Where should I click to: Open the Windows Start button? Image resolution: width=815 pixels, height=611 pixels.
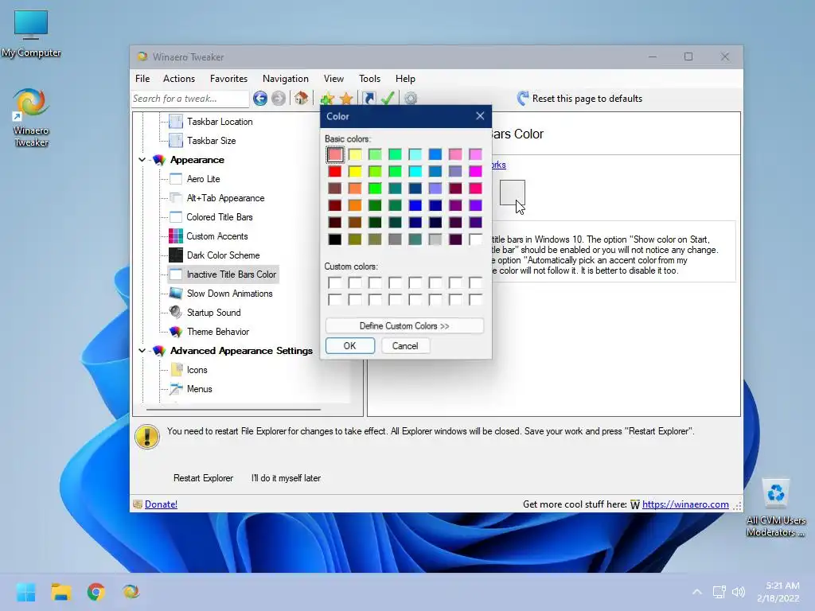click(x=25, y=592)
